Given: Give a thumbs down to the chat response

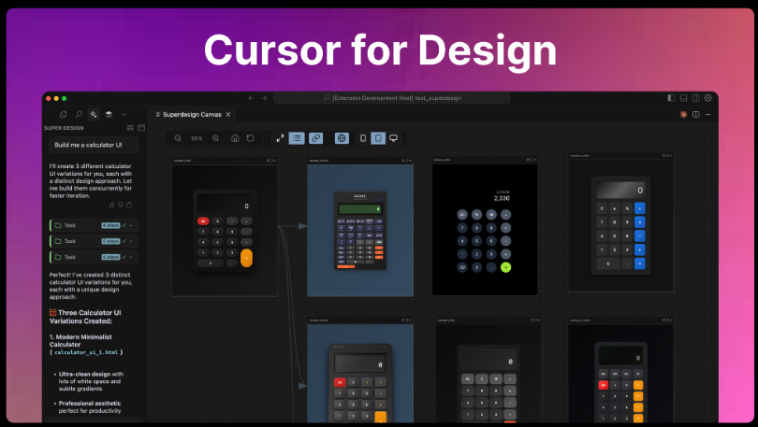Looking at the screenshot, I should pyautogui.click(x=121, y=205).
